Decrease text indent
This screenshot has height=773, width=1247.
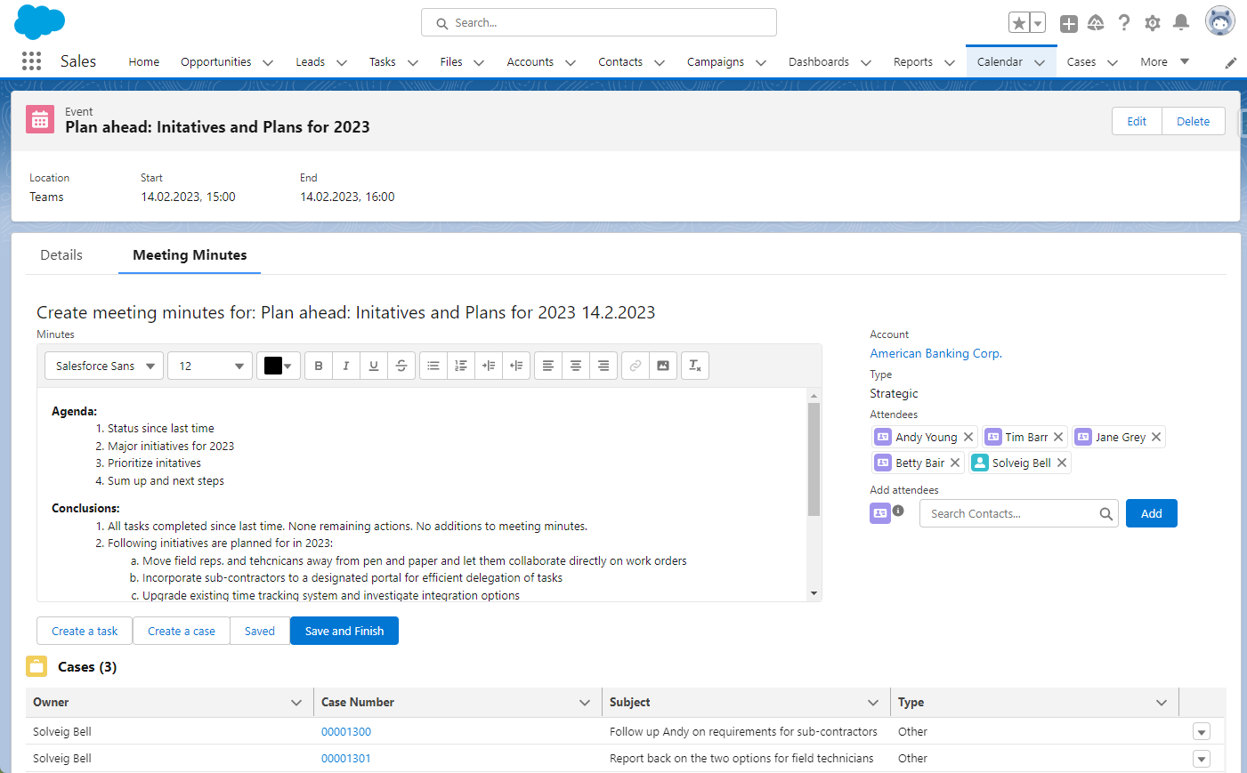[x=516, y=366]
